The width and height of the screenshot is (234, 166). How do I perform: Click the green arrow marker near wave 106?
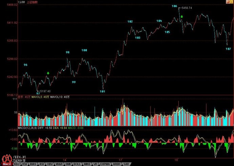[x=182, y=17]
